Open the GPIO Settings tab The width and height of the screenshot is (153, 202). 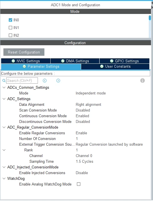[124, 61]
